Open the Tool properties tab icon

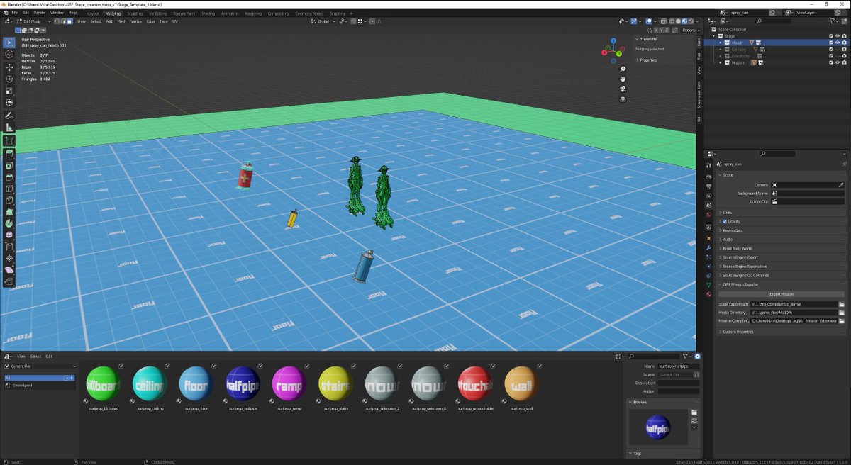tap(708, 164)
